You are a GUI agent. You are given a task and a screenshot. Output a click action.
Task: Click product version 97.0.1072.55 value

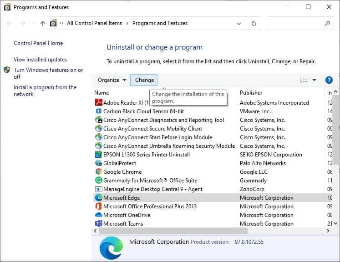[x=249, y=242]
